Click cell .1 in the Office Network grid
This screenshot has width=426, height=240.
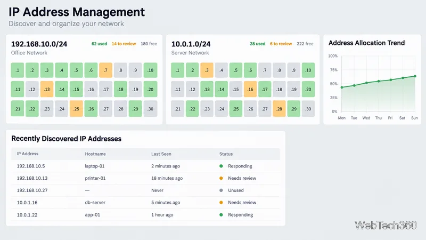[18, 70]
